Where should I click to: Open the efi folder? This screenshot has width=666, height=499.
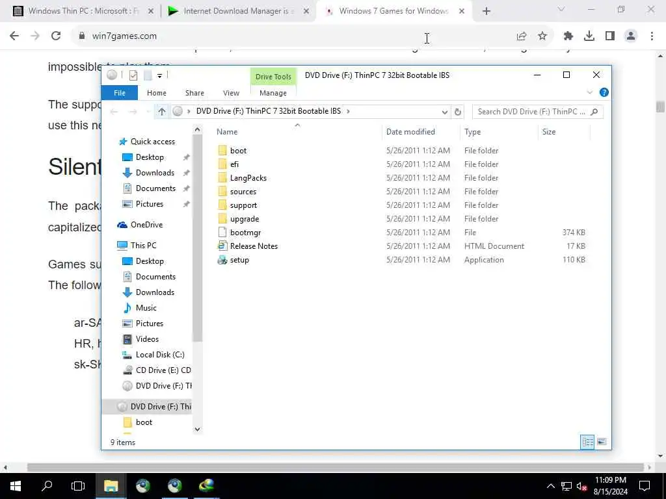click(234, 164)
